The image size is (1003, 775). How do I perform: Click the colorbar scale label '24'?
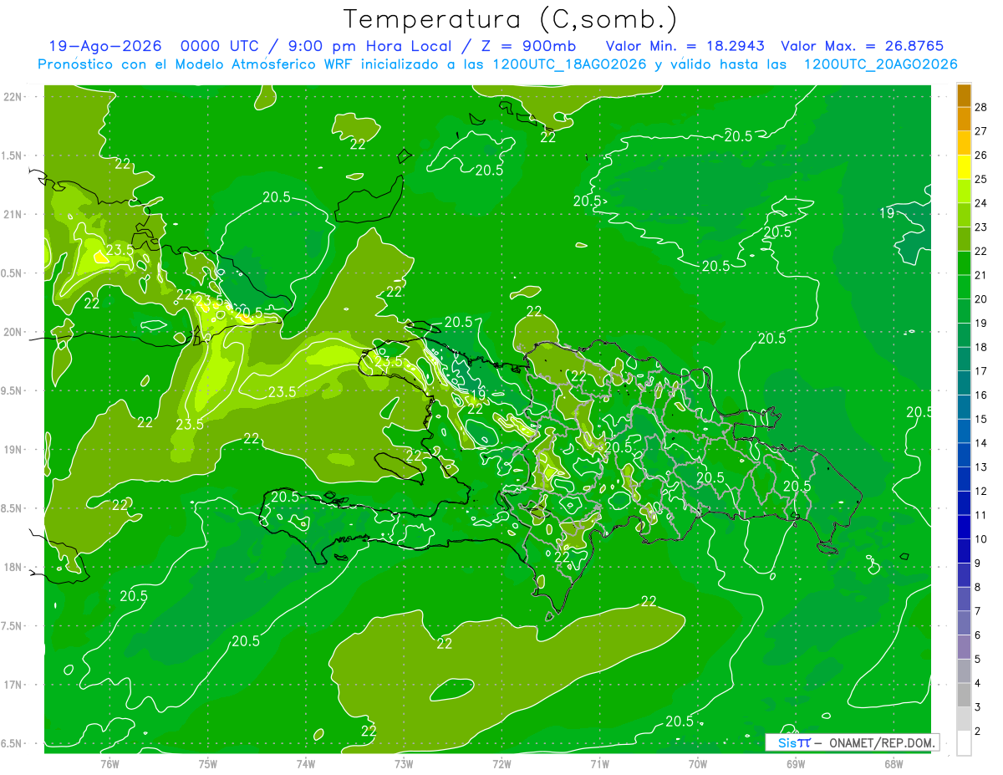pos(981,203)
